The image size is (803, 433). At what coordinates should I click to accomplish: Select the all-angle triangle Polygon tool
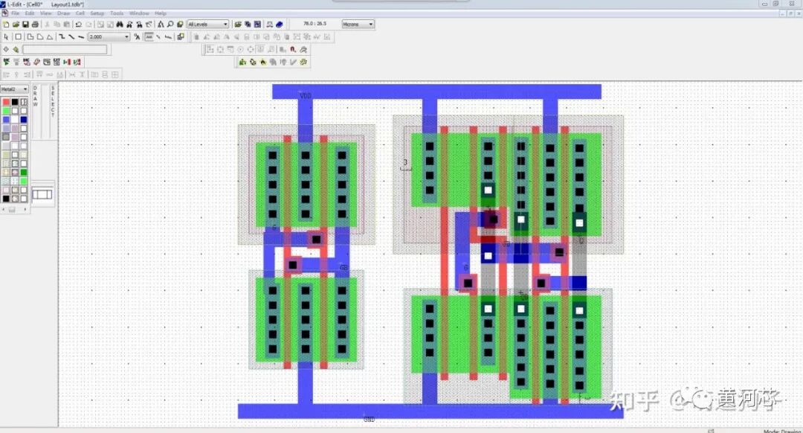pyautogui.click(x=50, y=37)
